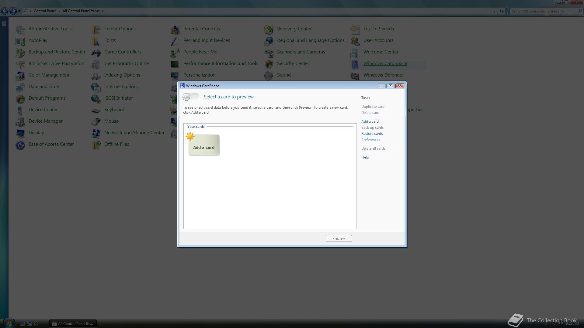Open Regional and Language Options
Image resolution: width=584 pixels, height=328 pixels.
311,40
